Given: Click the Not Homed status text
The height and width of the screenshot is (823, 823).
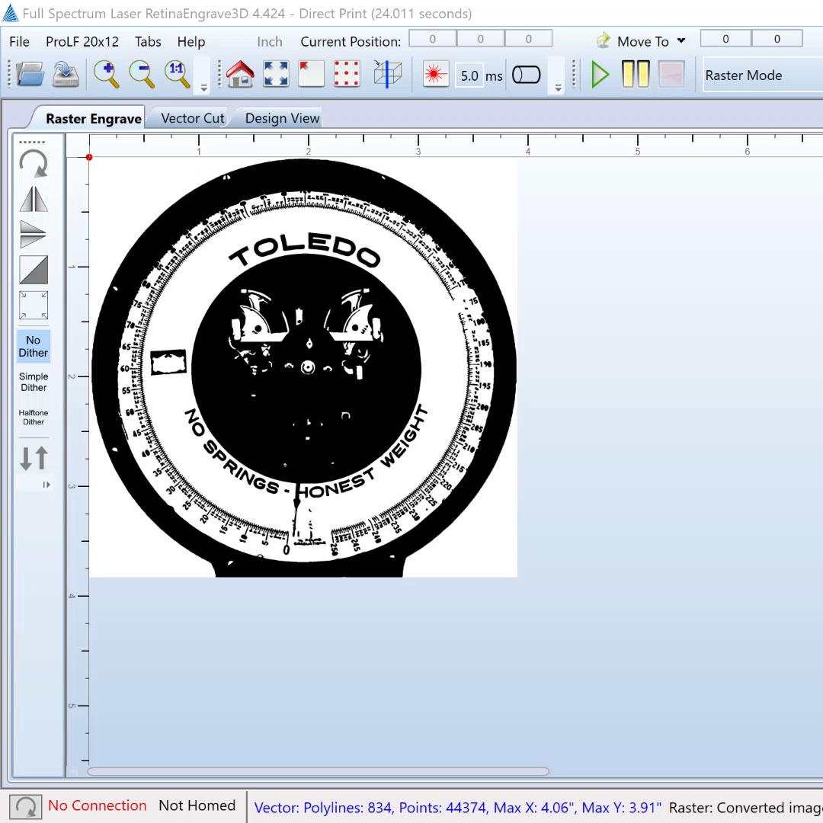Looking at the screenshot, I should 197,805.
